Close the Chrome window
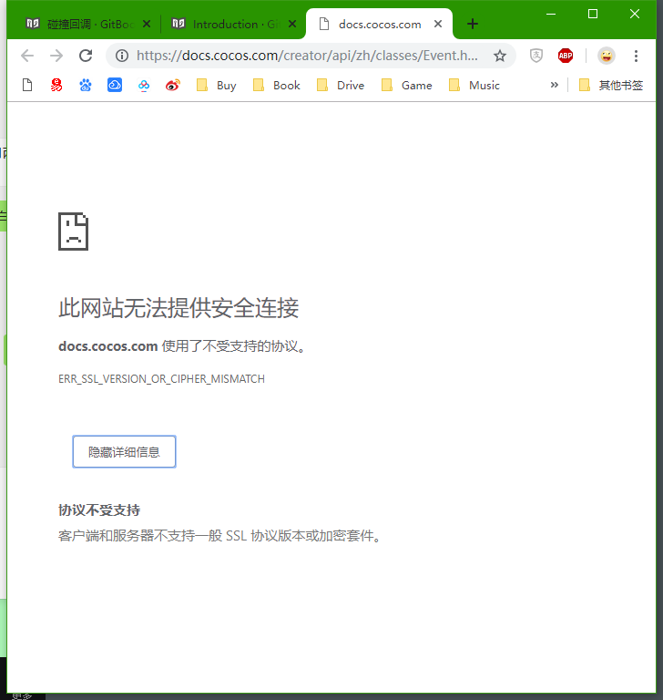Screen dimensions: 663x700 coord(635,14)
